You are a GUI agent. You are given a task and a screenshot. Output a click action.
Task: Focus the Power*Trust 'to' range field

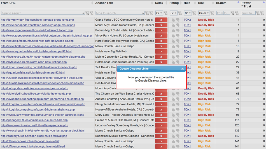point(252,13)
